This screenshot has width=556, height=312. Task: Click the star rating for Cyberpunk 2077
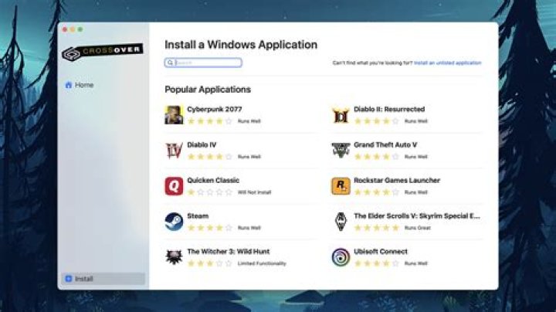click(209, 121)
